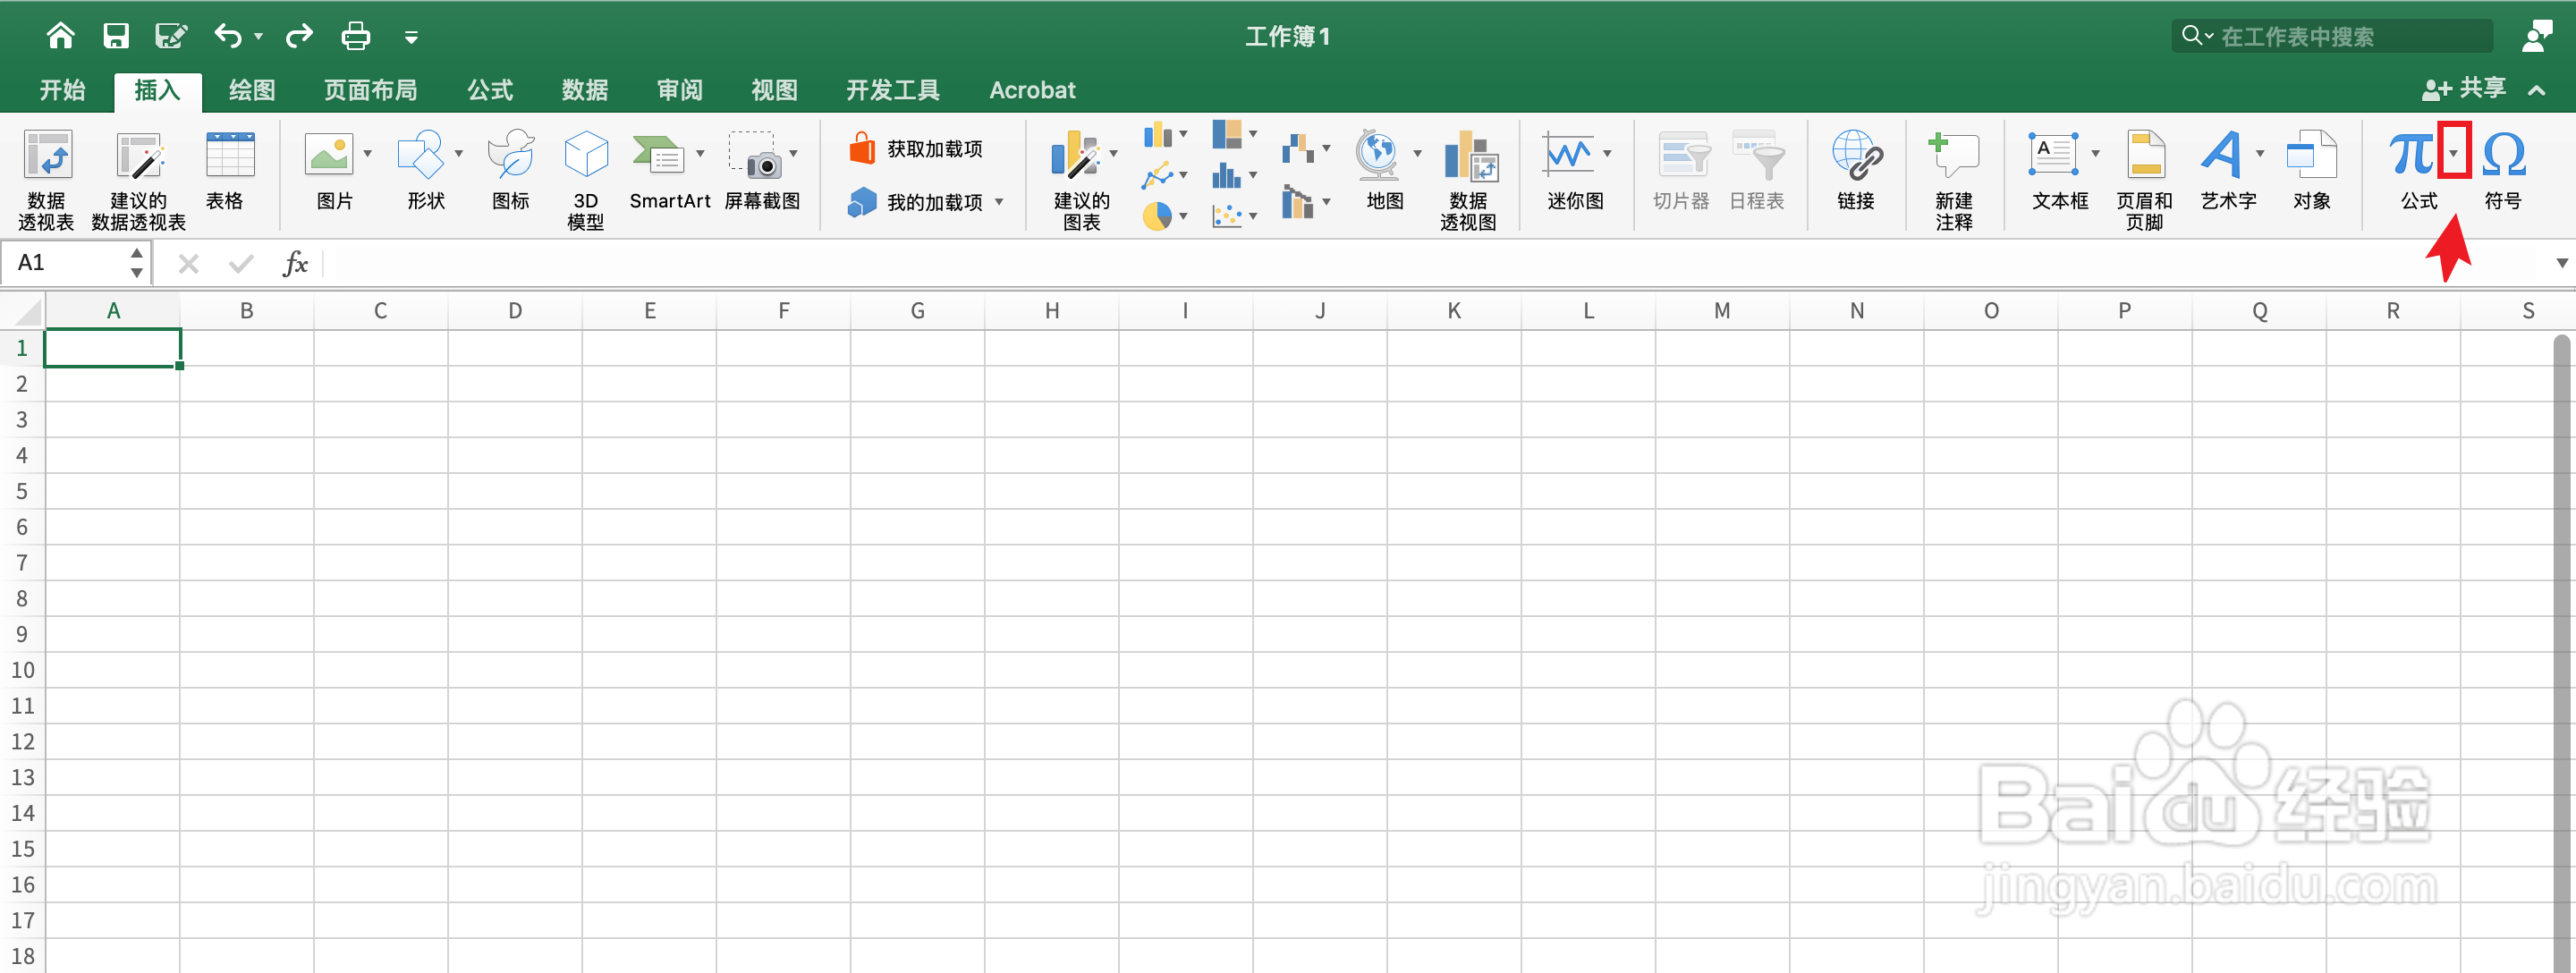Insert a 数据透视图 PivotChart
This screenshot has height=973, width=2576.
click(x=1469, y=180)
